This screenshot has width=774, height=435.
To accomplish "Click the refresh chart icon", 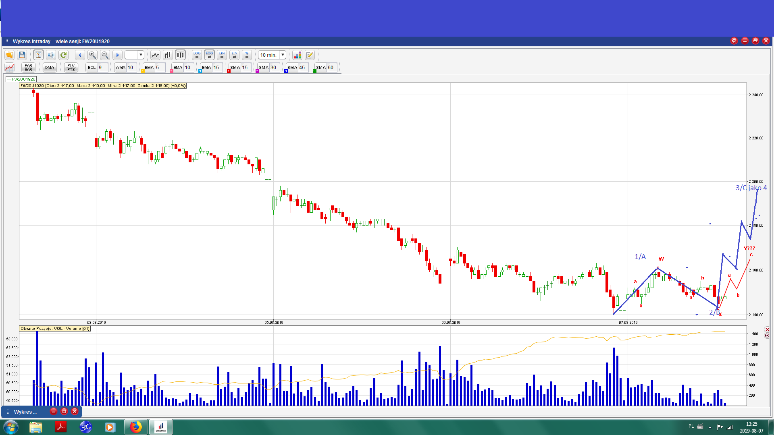I will click(63, 55).
